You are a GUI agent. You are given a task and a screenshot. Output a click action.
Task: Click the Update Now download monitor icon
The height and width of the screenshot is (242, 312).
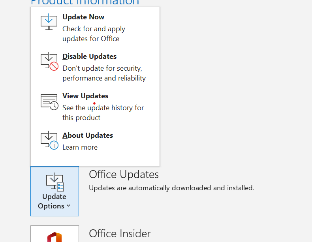(49, 22)
